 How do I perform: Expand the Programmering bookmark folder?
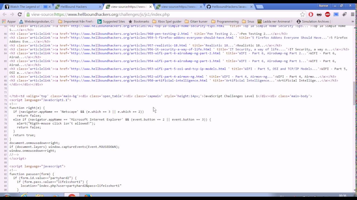(x=225, y=21)
